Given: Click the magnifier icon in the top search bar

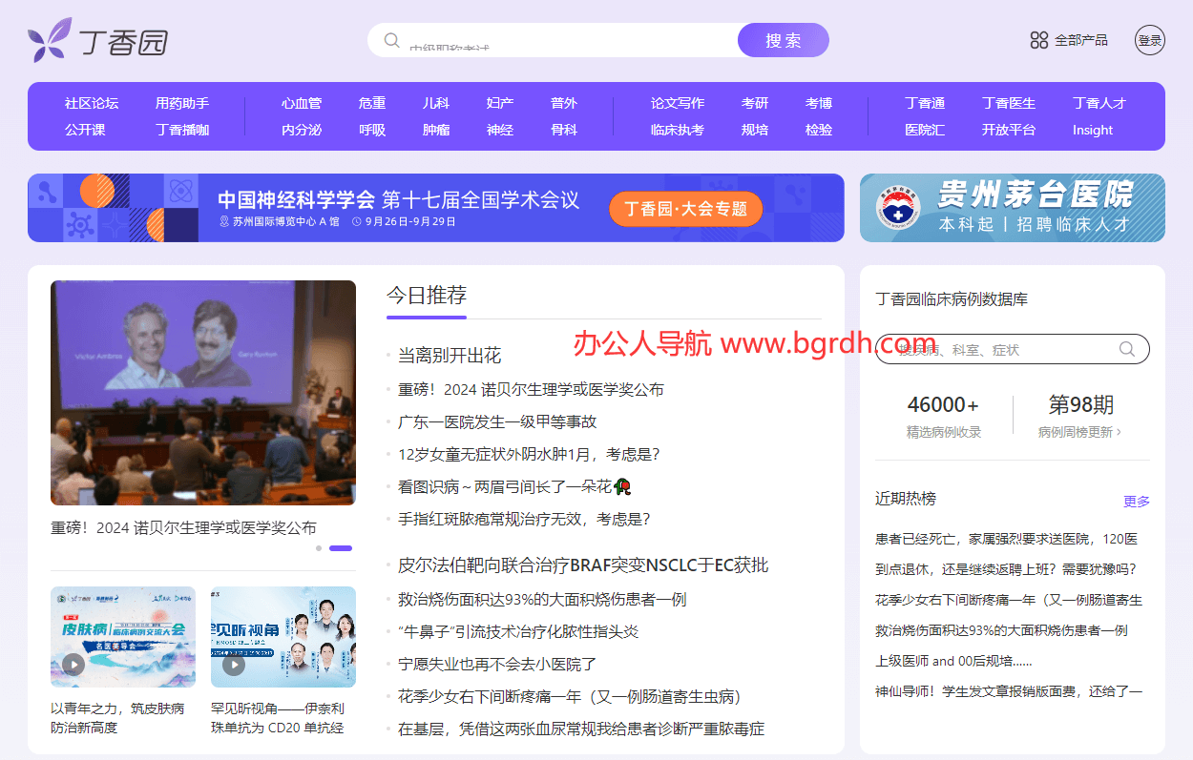Looking at the screenshot, I should pyautogui.click(x=391, y=40).
